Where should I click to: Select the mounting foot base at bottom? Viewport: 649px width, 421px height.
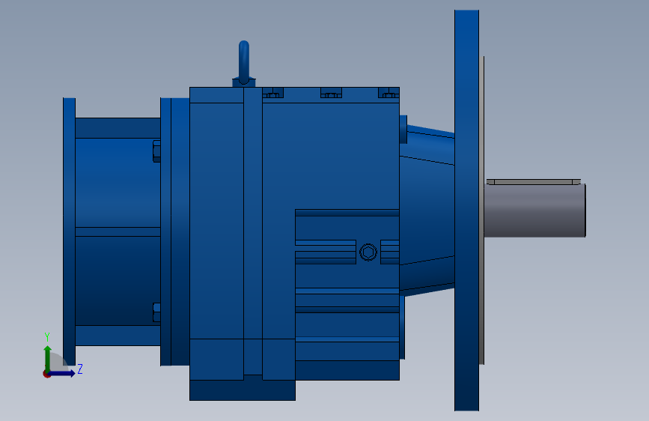[x=243, y=390]
